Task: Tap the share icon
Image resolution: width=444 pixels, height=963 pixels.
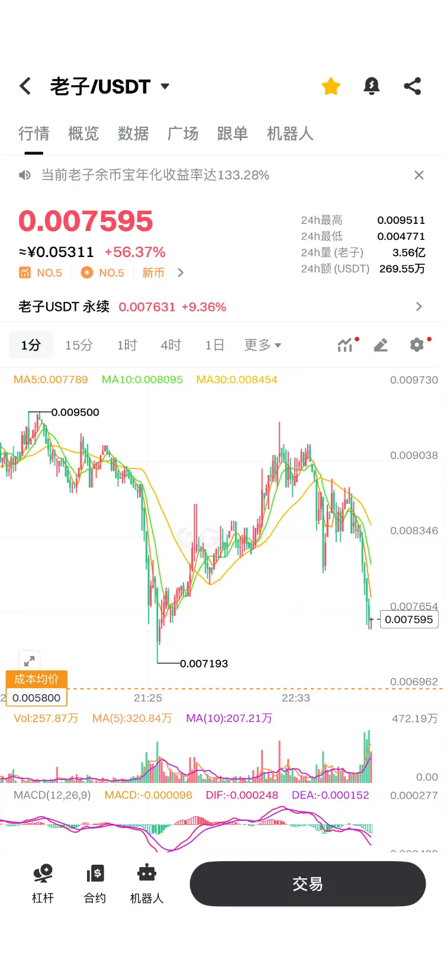Action: tap(413, 86)
